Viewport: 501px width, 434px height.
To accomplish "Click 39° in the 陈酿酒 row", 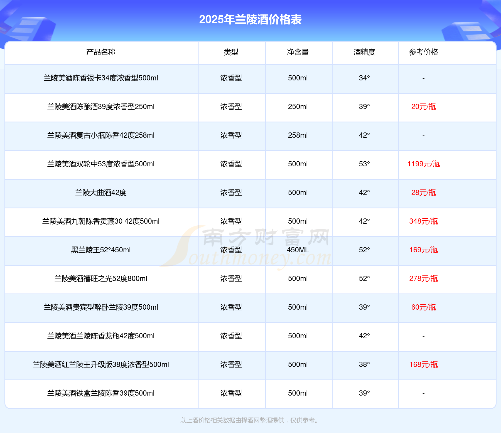I will click(364, 107).
